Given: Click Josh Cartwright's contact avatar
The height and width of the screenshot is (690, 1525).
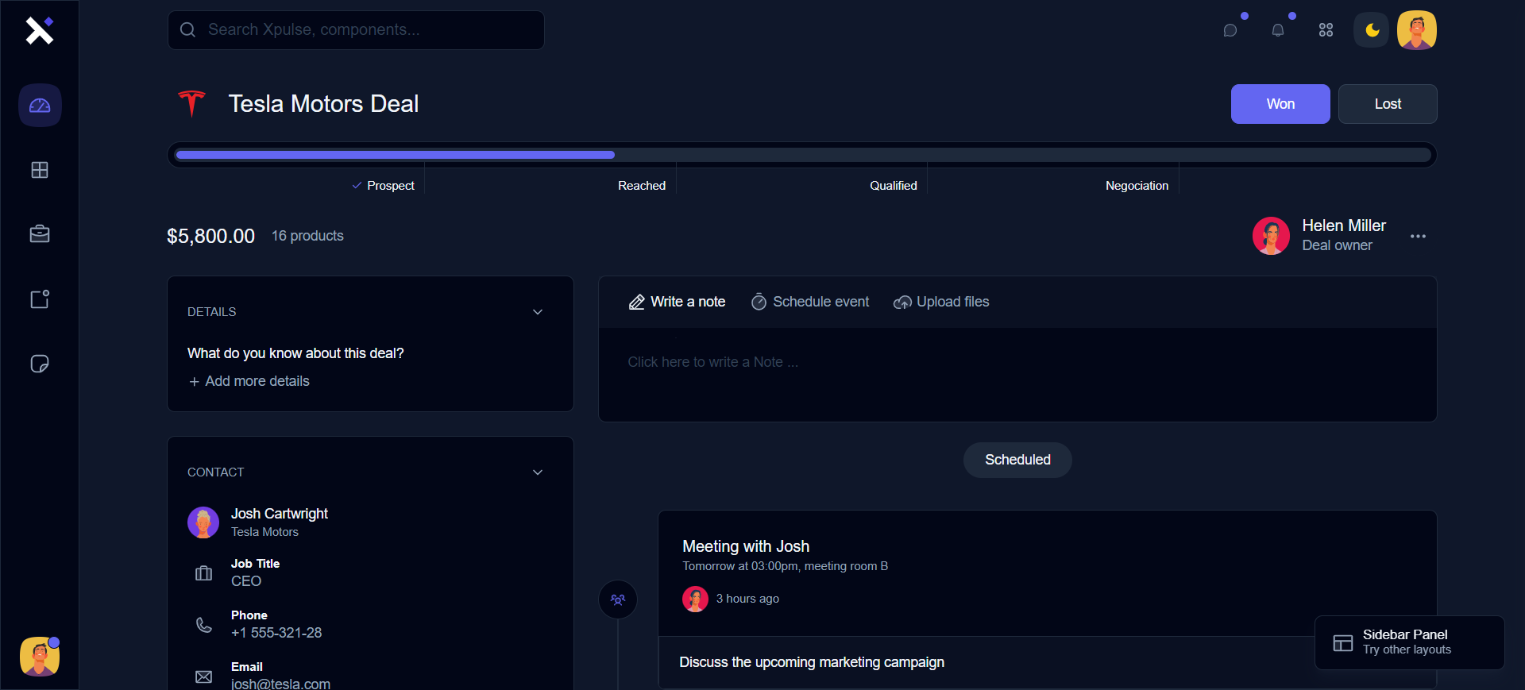Looking at the screenshot, I should [203, 522].
